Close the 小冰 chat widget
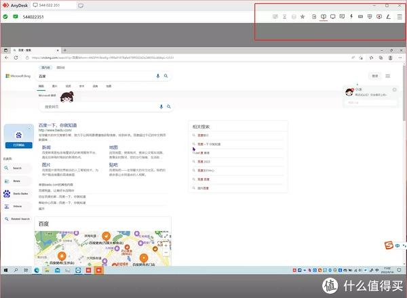Viewport: 407px width, 298px height. pos(394,89)
